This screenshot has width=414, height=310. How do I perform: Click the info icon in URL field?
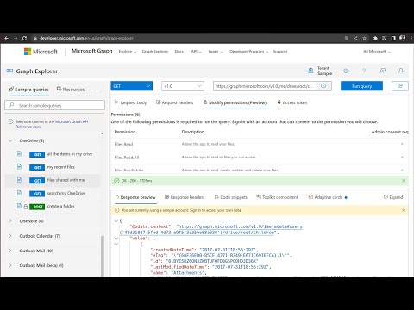[x=323, y=86]
